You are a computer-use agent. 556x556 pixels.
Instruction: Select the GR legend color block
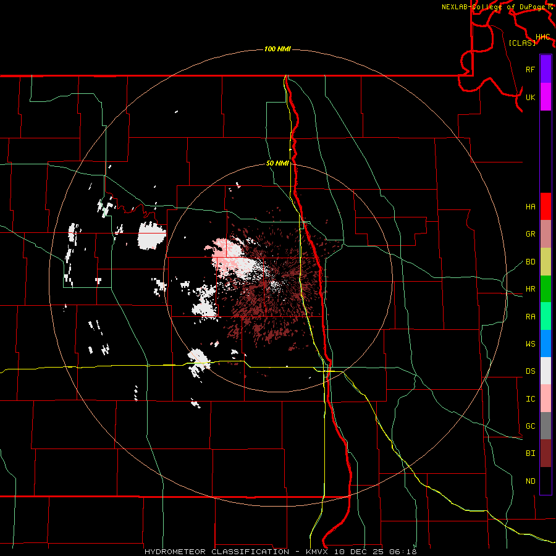point(545,234)
